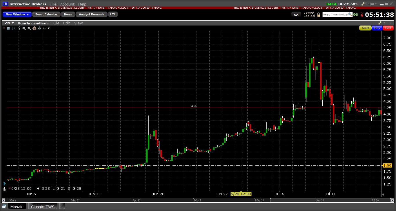Click the increase bar spacing arrows icon

click(39, 28)
